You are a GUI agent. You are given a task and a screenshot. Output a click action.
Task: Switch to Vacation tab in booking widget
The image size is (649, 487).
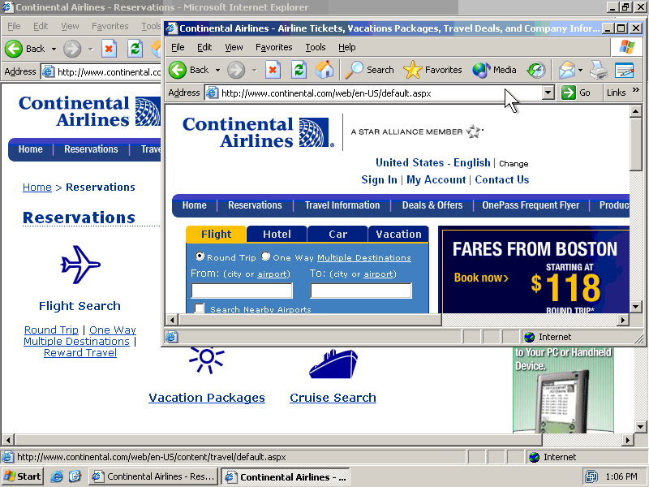398,234
